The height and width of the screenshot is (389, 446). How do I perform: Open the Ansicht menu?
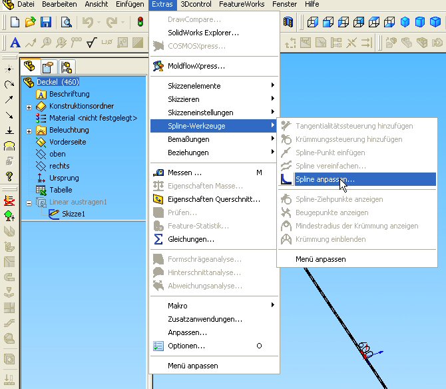tap(96, 4)
